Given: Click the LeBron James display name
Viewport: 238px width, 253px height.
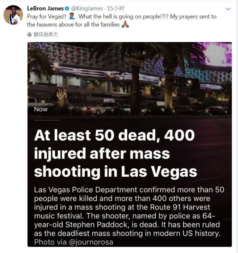Looking at the screenshot, I should (45, 9).
